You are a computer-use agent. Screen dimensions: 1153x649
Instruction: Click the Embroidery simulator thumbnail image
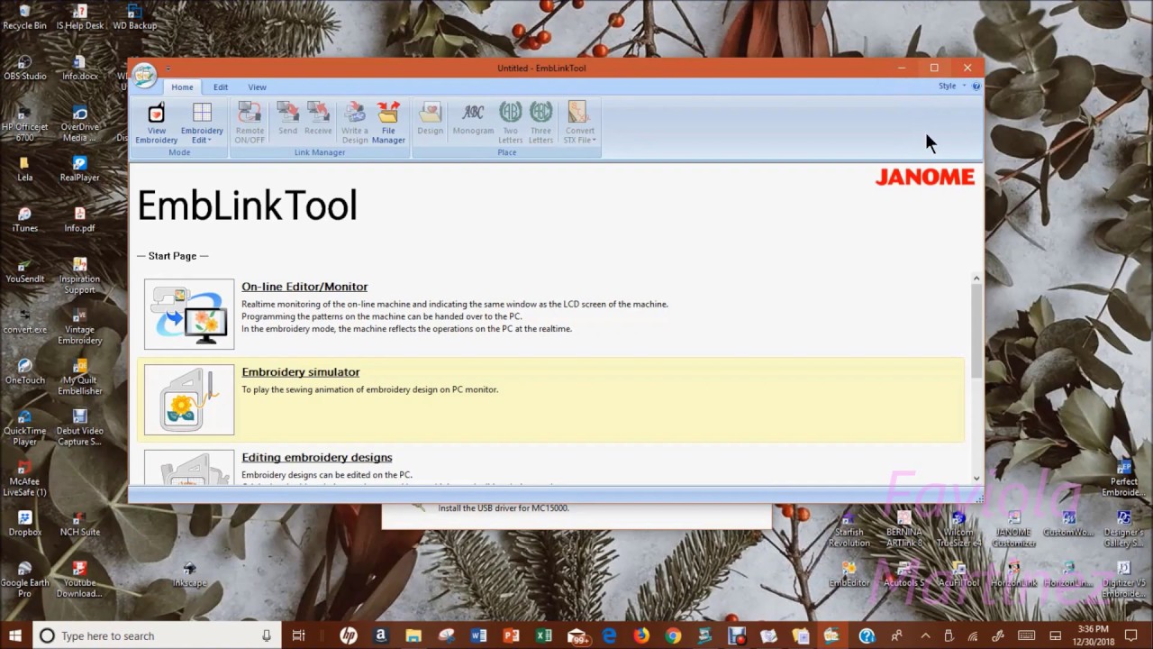click(x=189, y=399)
